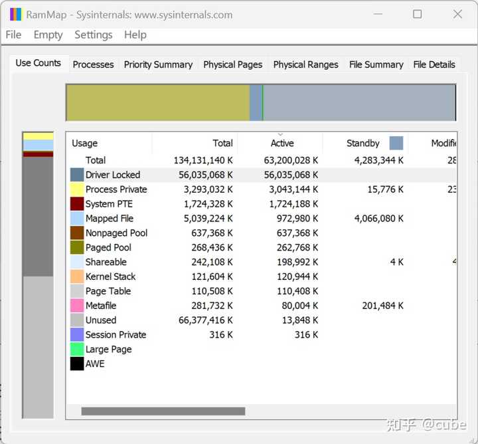Viewport: 478px width, 444px height.
Task: Click the Kernel Stack orange swatch
Action: [x=77, y=277]
